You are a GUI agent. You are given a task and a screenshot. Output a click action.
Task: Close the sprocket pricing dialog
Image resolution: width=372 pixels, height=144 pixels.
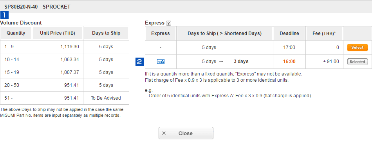click(x=186, y=133)
